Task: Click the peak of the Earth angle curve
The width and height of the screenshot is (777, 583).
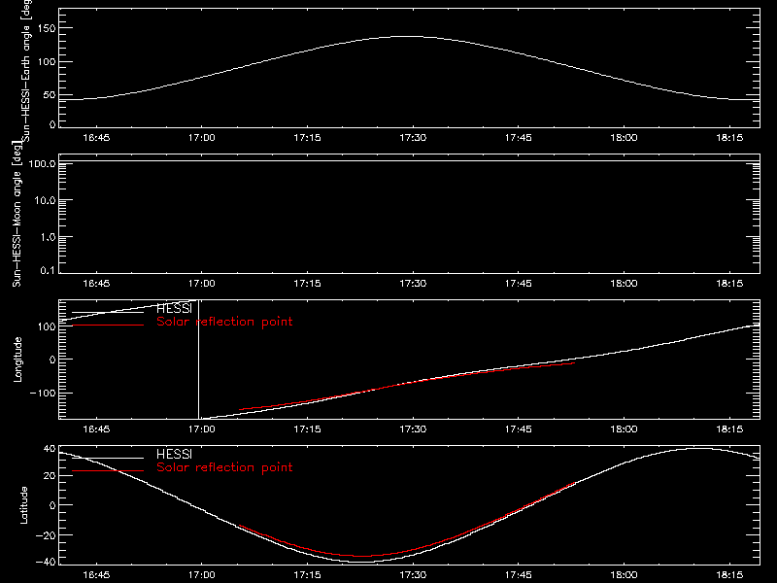Action: [x=407, y=36]
